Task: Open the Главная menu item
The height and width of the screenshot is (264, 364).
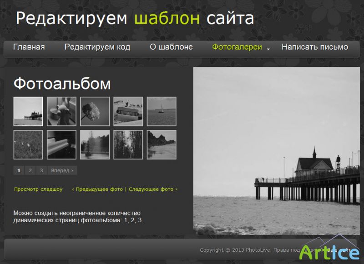Action: pos(29,47)
